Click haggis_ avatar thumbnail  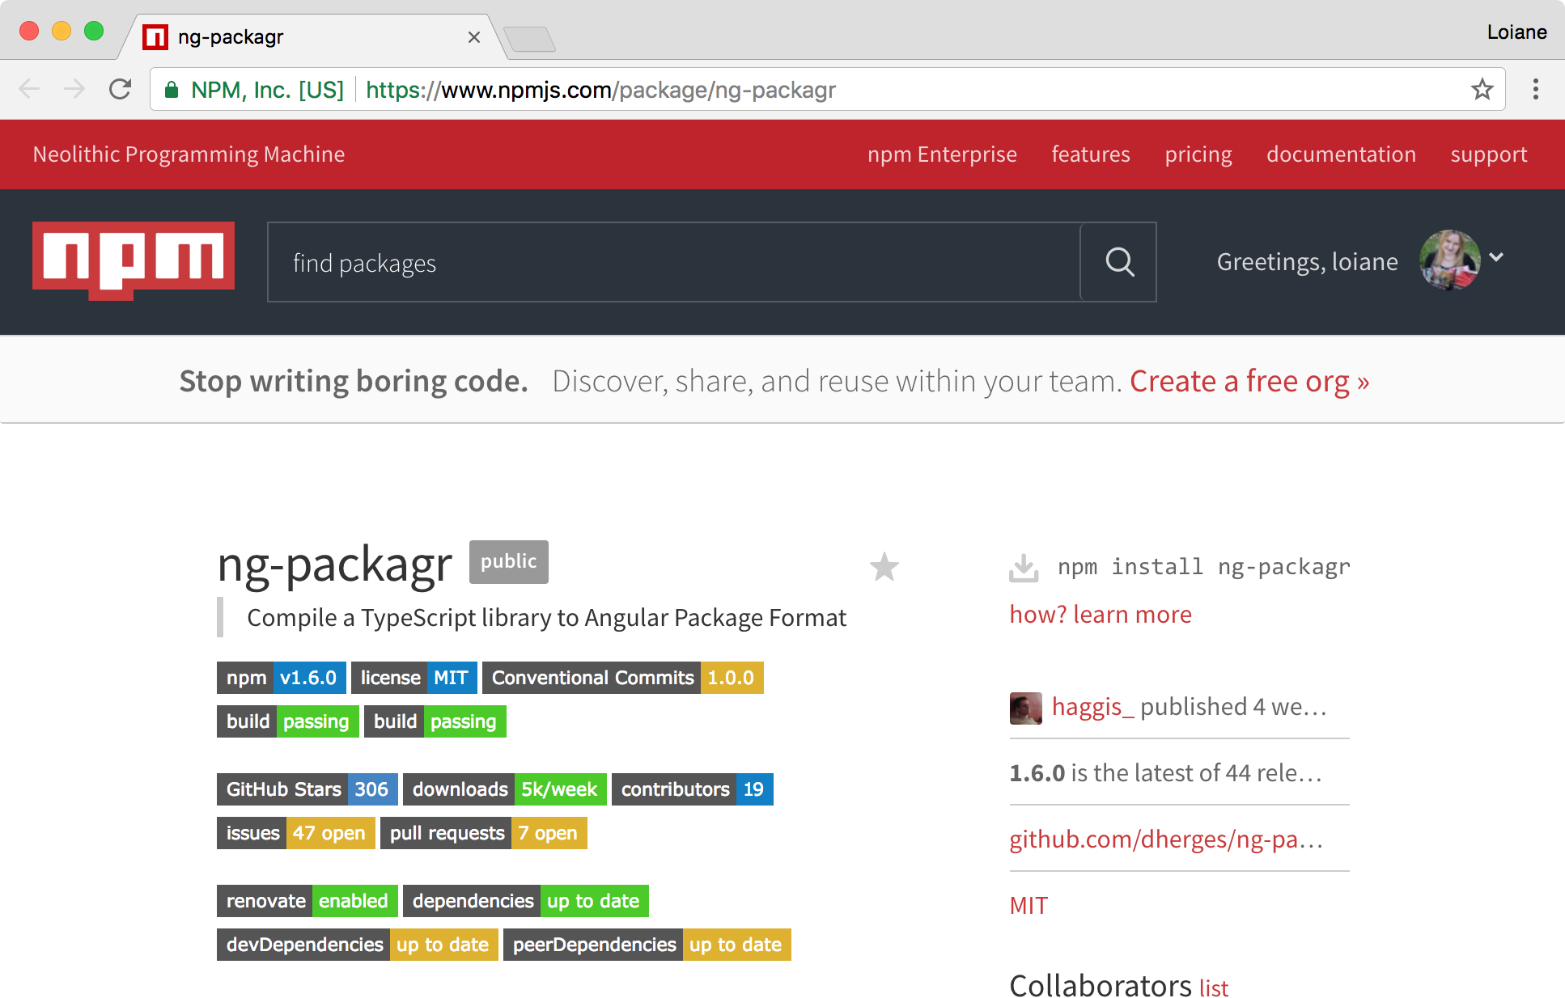[x=1025, y=708]
